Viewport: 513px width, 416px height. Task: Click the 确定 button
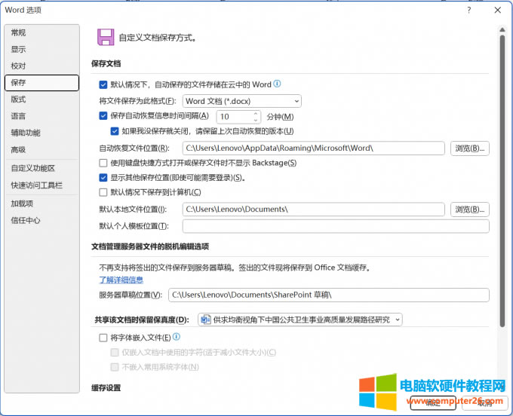433,402
